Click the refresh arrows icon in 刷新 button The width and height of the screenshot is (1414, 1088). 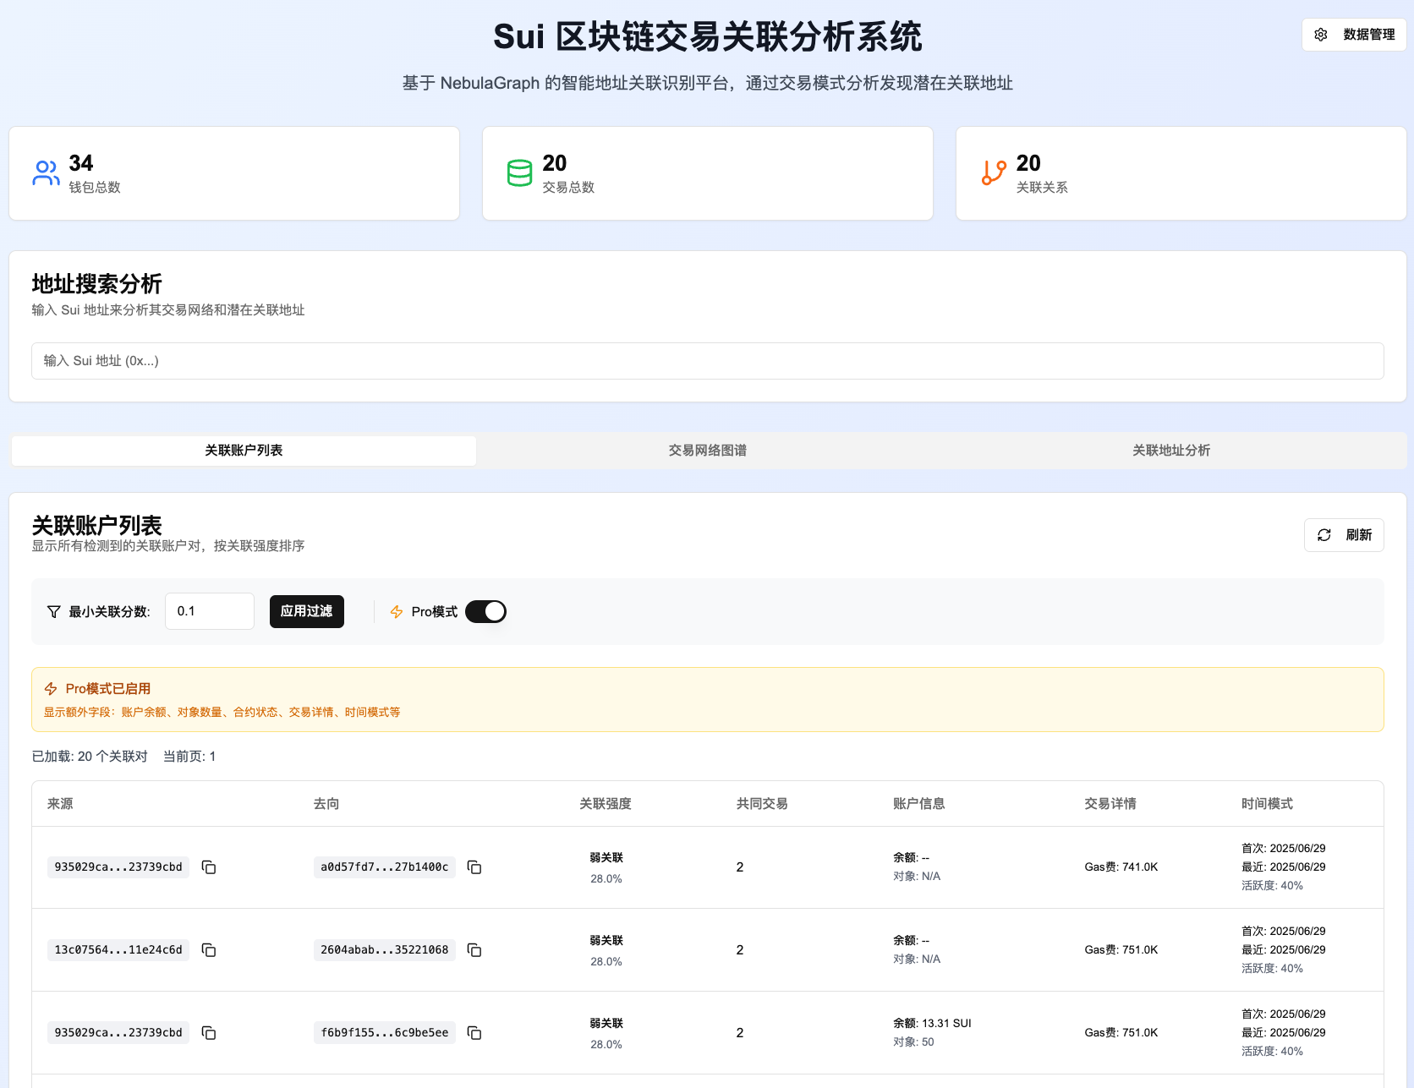pos(1324,535)
